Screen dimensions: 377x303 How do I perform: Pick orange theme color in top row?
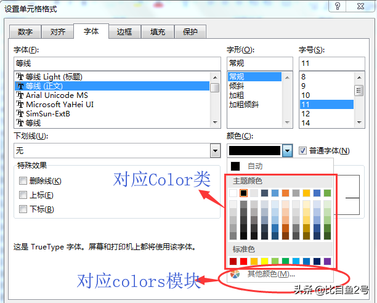[x=285, y=193]
